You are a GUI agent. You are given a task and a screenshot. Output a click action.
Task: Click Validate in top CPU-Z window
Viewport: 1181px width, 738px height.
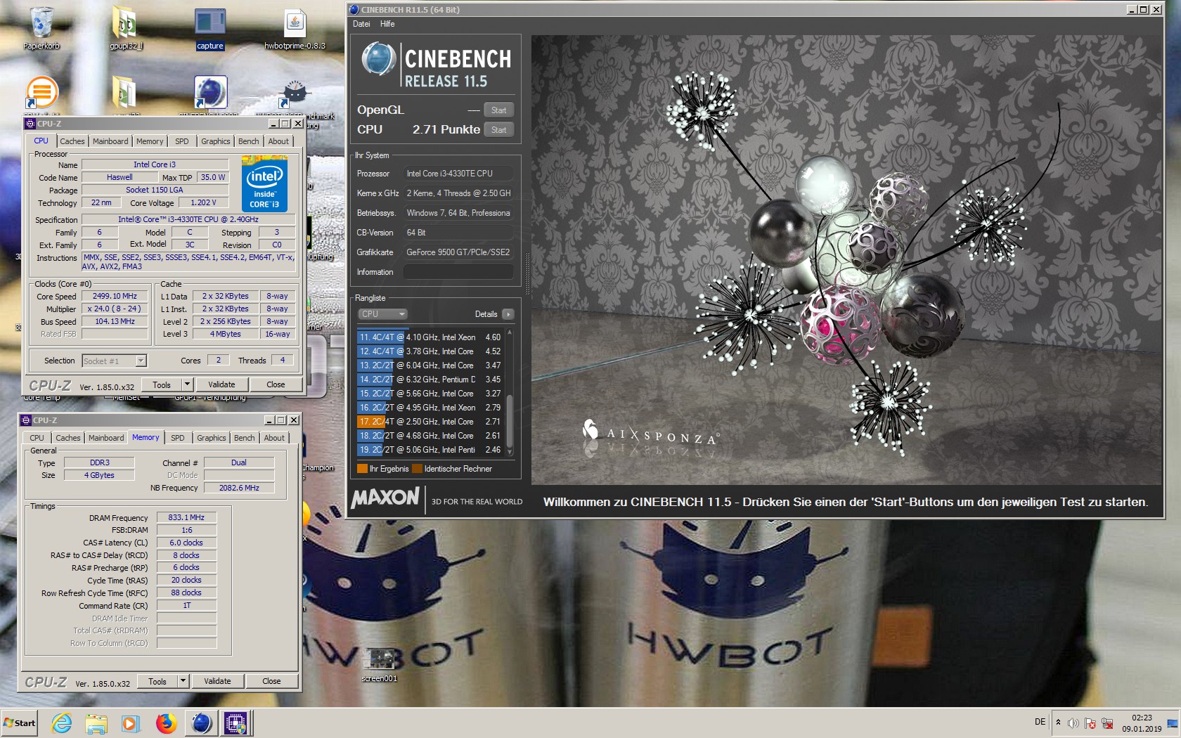point(221,384)
